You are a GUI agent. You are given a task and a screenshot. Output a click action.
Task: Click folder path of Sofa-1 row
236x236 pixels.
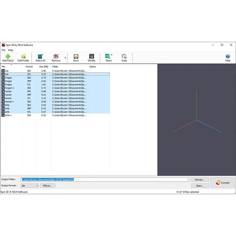pyautogui.click(x=69, y=115)
